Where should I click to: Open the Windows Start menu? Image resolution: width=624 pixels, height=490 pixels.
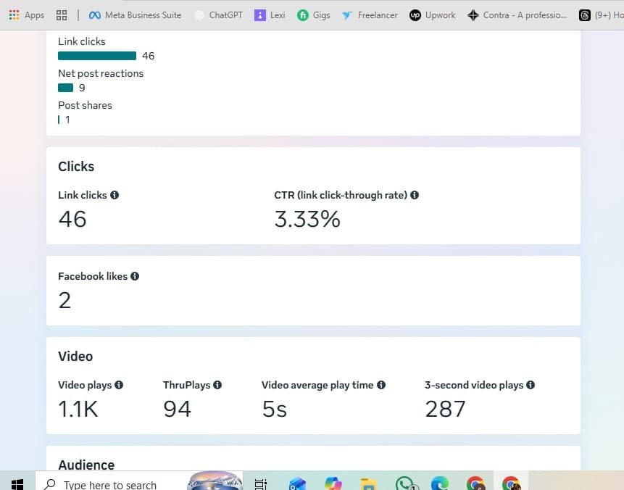pyautogui.click(x=17, y=484)
